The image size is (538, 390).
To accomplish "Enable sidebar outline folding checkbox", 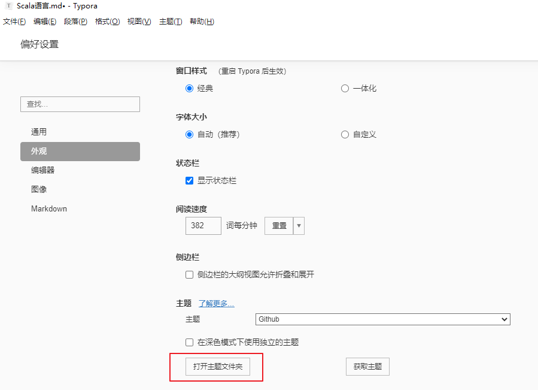I will click(189, 274).
